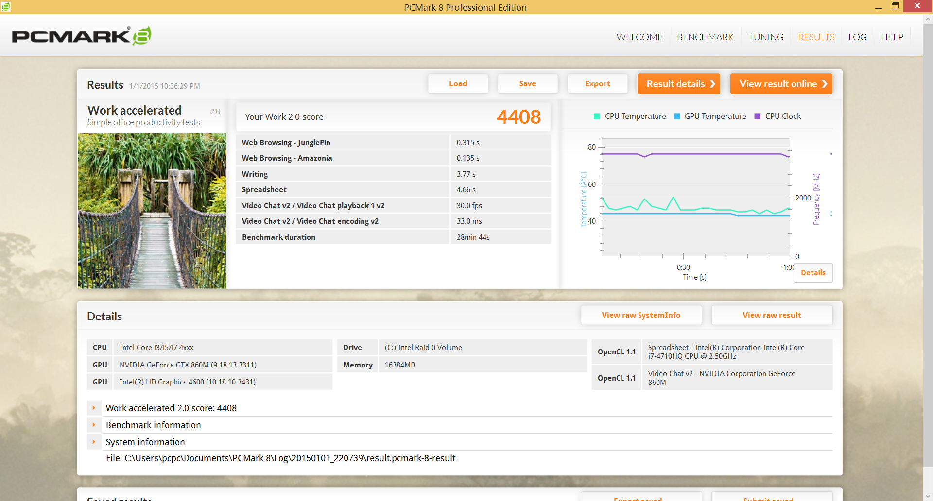Viewport: 933px width, 501px height.
Task: Click the PCMark app icon in title bar
Action: pyautogui.click(x=6, y=6)
